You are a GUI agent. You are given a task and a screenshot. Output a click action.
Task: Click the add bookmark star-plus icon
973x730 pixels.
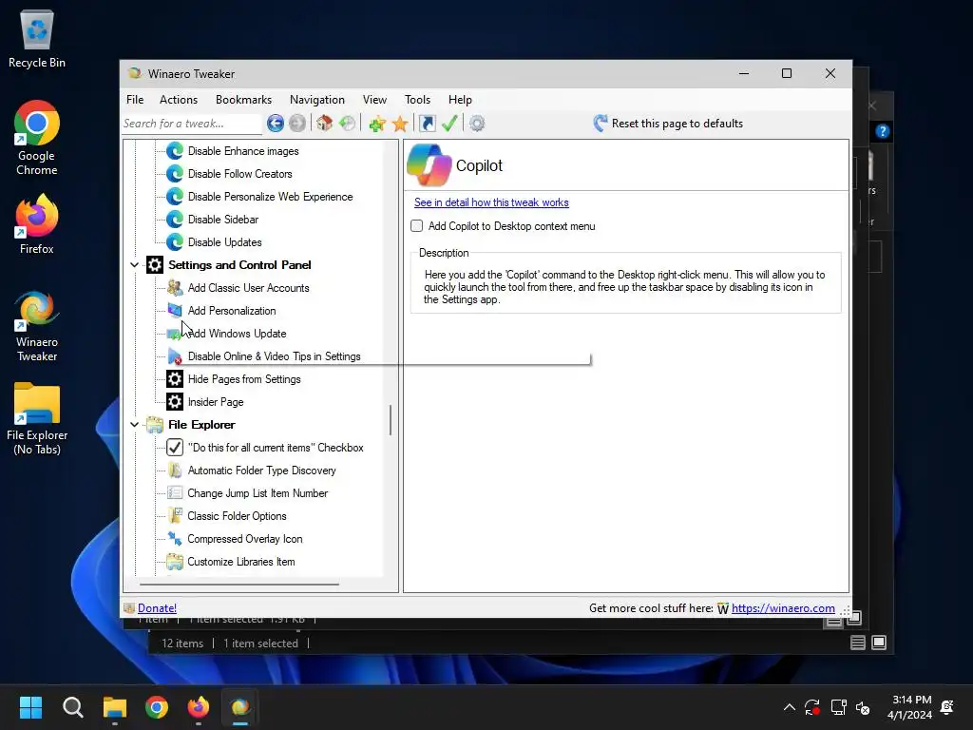tap(376, 124)
